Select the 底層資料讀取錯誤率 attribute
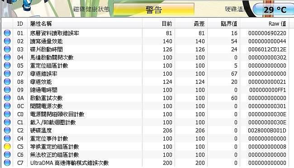 point(54,33)
